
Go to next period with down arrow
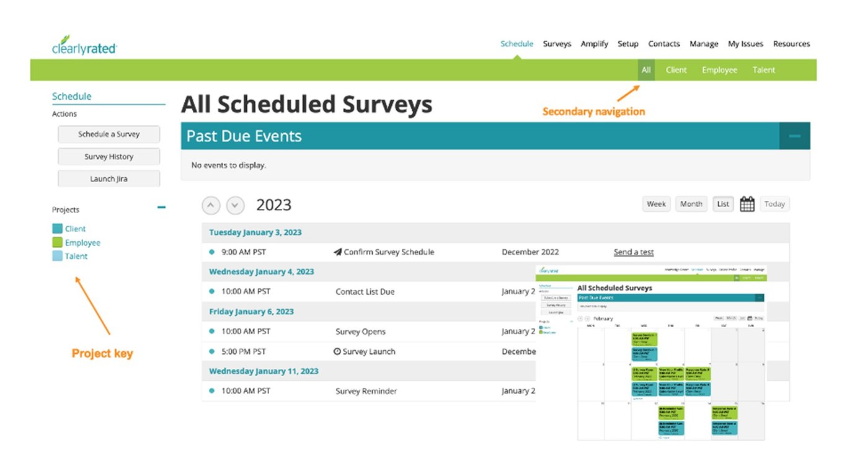tap(235, 205)
